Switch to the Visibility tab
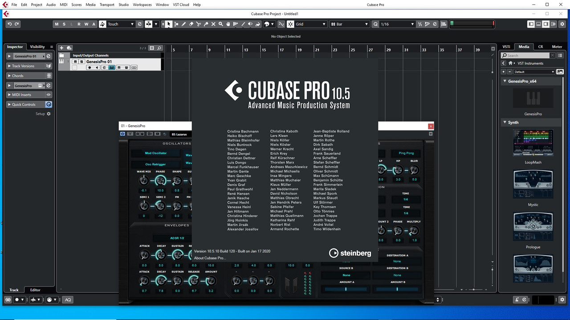Screen dimensions: 570x320 click(x=37, y=47)
